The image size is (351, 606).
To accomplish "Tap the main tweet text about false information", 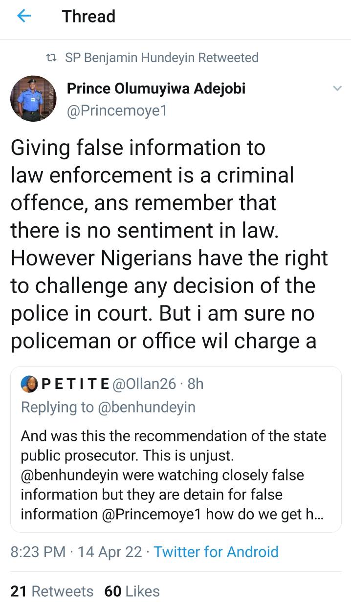I will [x=166, y=244].
